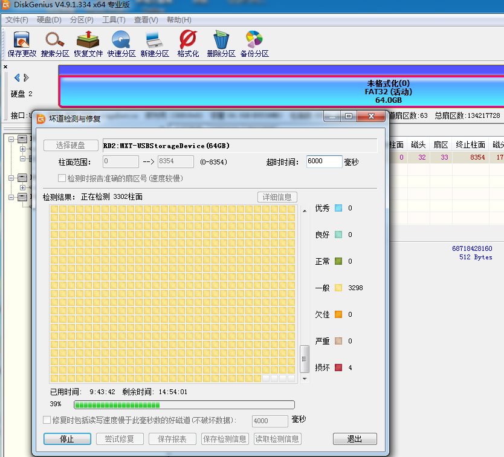
Task: Select the bottom disk icon in the tree
Action: [22, 197]
